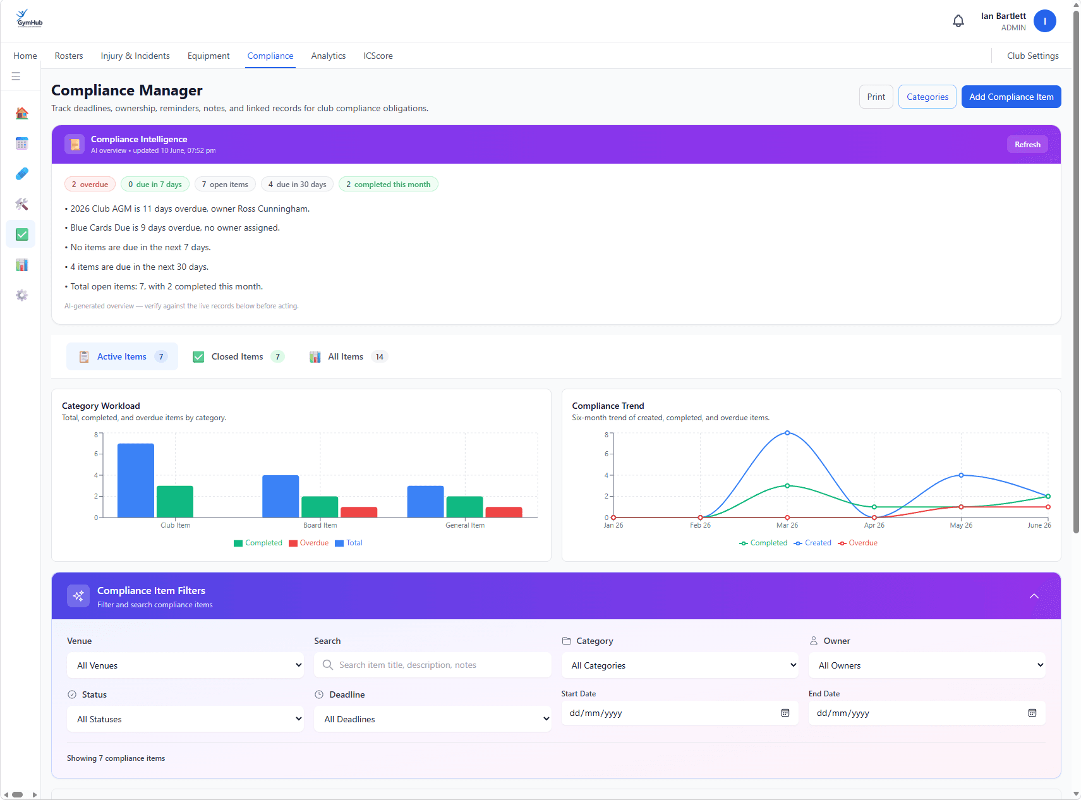
Task: Open the analytics bar chart icon in sidebar
Action: pos(21,265)
